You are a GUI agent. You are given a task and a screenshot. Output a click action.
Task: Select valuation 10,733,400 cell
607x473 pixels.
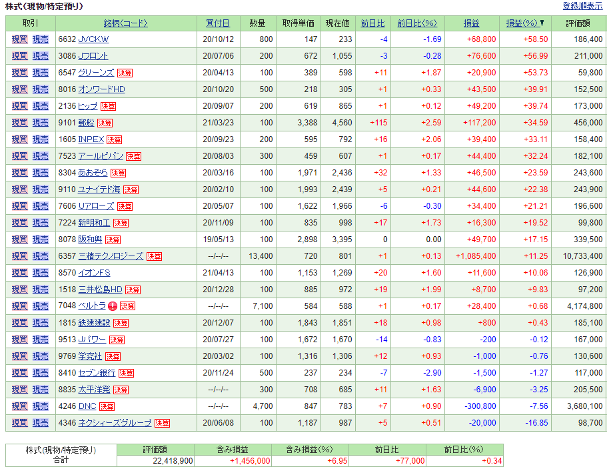[x=582, y=256]
